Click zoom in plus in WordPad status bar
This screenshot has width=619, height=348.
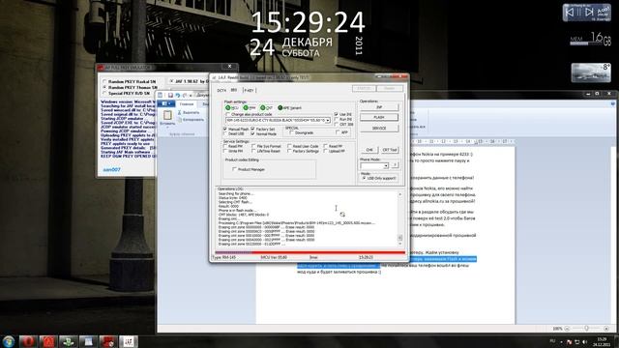[606, 329]
